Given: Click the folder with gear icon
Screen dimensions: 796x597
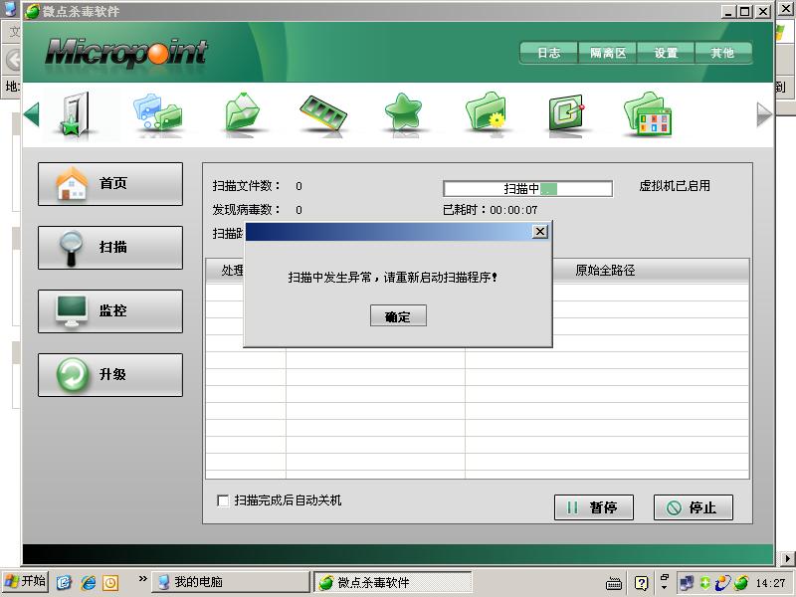Looking at the screenshot, I should 486,113.
